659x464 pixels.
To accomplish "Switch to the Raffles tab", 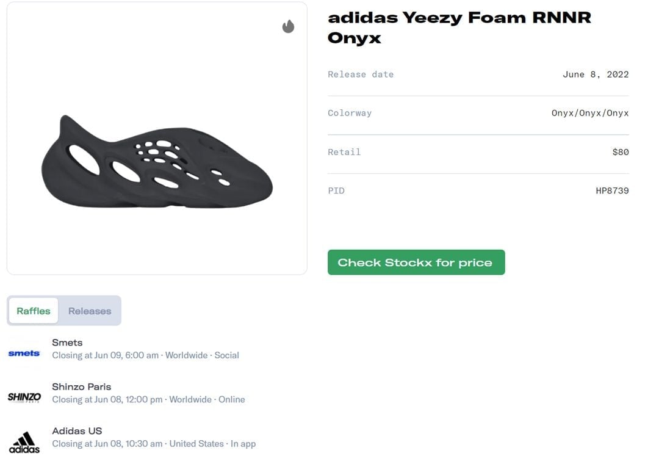I will point(34,311).
